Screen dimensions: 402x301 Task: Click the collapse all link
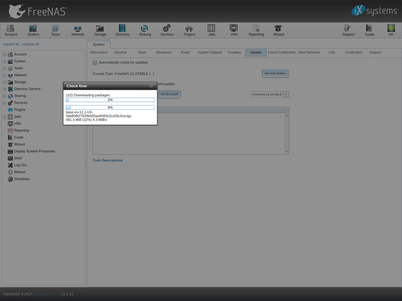(30, 44)
